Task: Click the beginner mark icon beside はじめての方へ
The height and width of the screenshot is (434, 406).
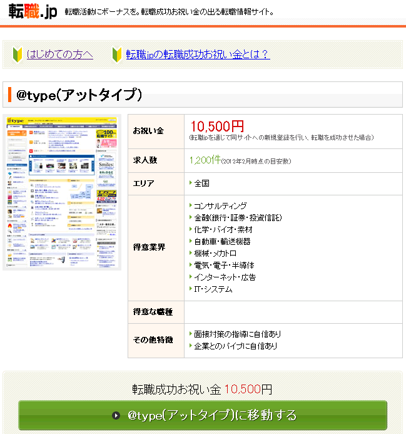Action: pos(17,54)
